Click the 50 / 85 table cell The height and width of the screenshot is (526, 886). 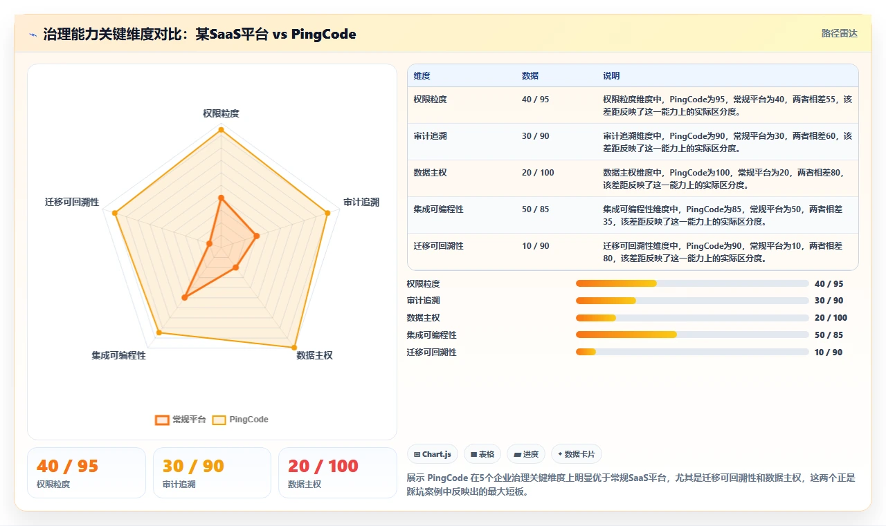point(536,209)
